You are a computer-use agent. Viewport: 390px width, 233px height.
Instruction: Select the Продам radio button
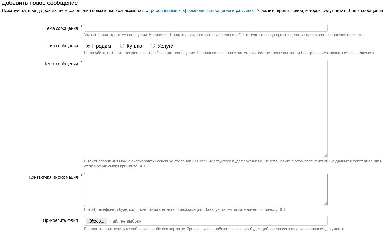(x=88, y=46)
